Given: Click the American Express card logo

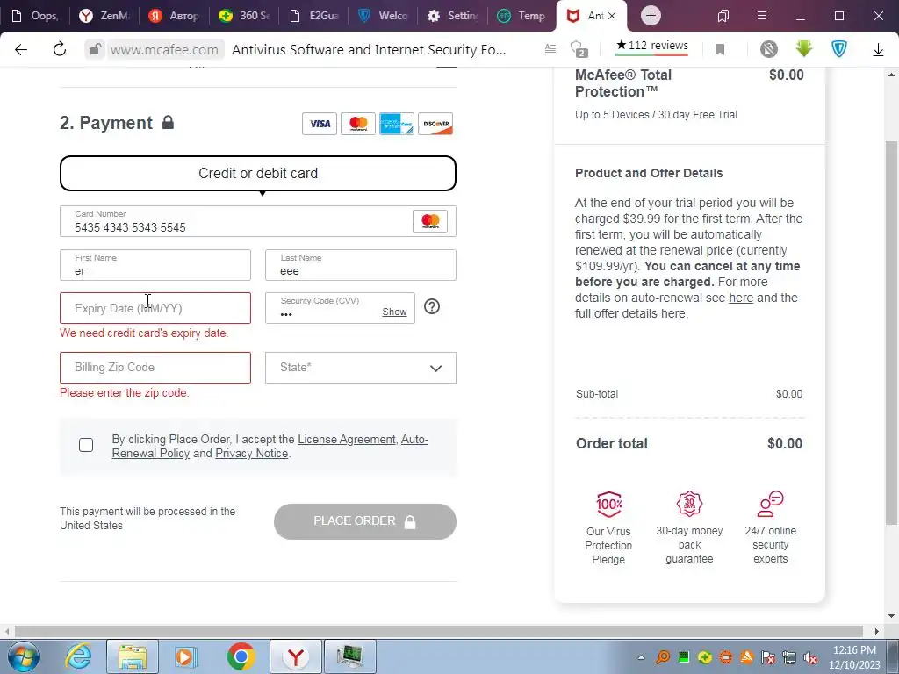Looking at the screenshot, I should [397, 124].
